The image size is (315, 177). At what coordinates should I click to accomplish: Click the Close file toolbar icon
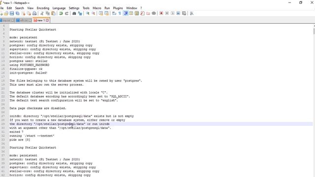click(x=23, y=13)
